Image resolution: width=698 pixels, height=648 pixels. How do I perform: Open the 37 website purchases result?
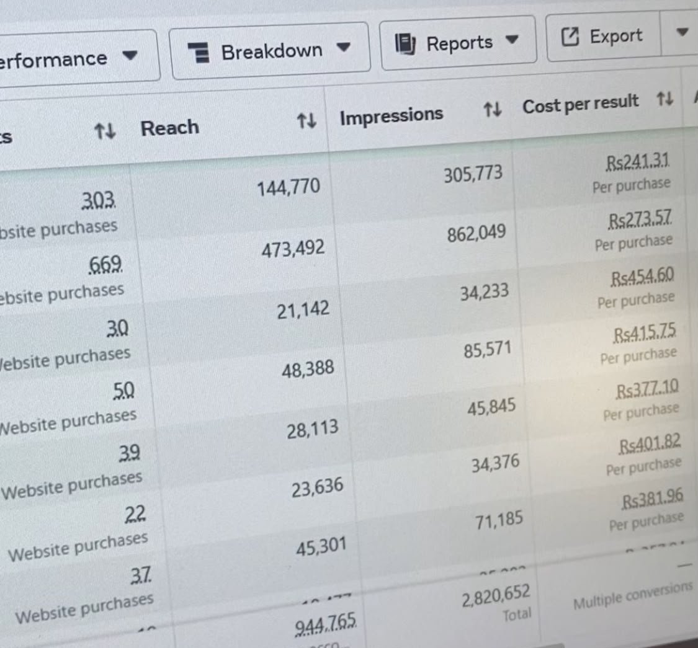(141, 576)
